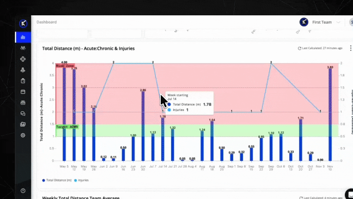The height and width of the screenshot is (199, 353).
Task: Refresh the chart last calculated 27 minutes ago
Action: pos(300,49)
